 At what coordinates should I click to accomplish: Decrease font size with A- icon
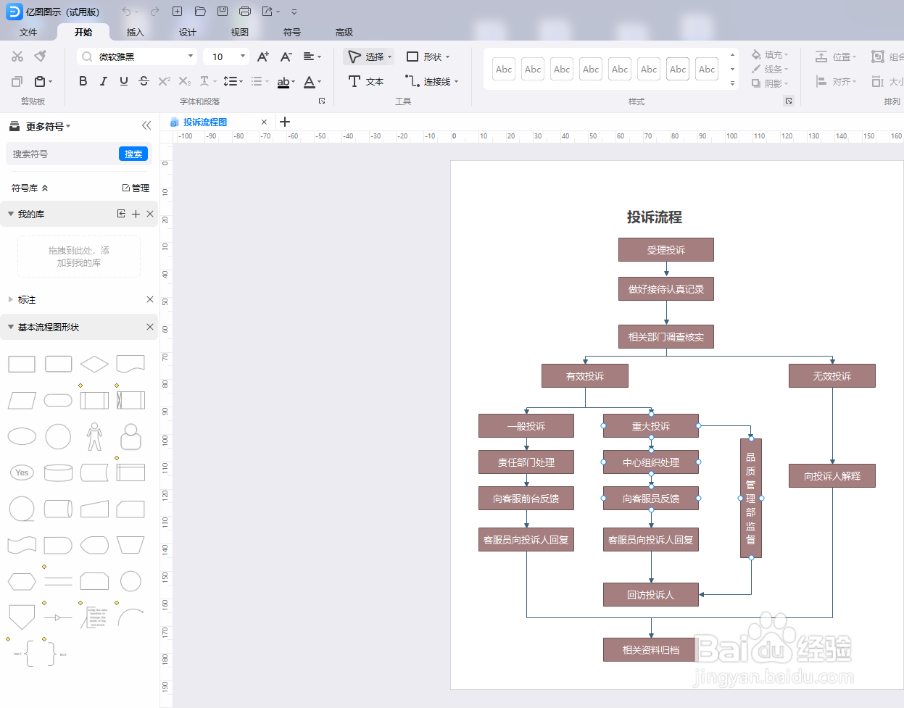tap(286, 57)
